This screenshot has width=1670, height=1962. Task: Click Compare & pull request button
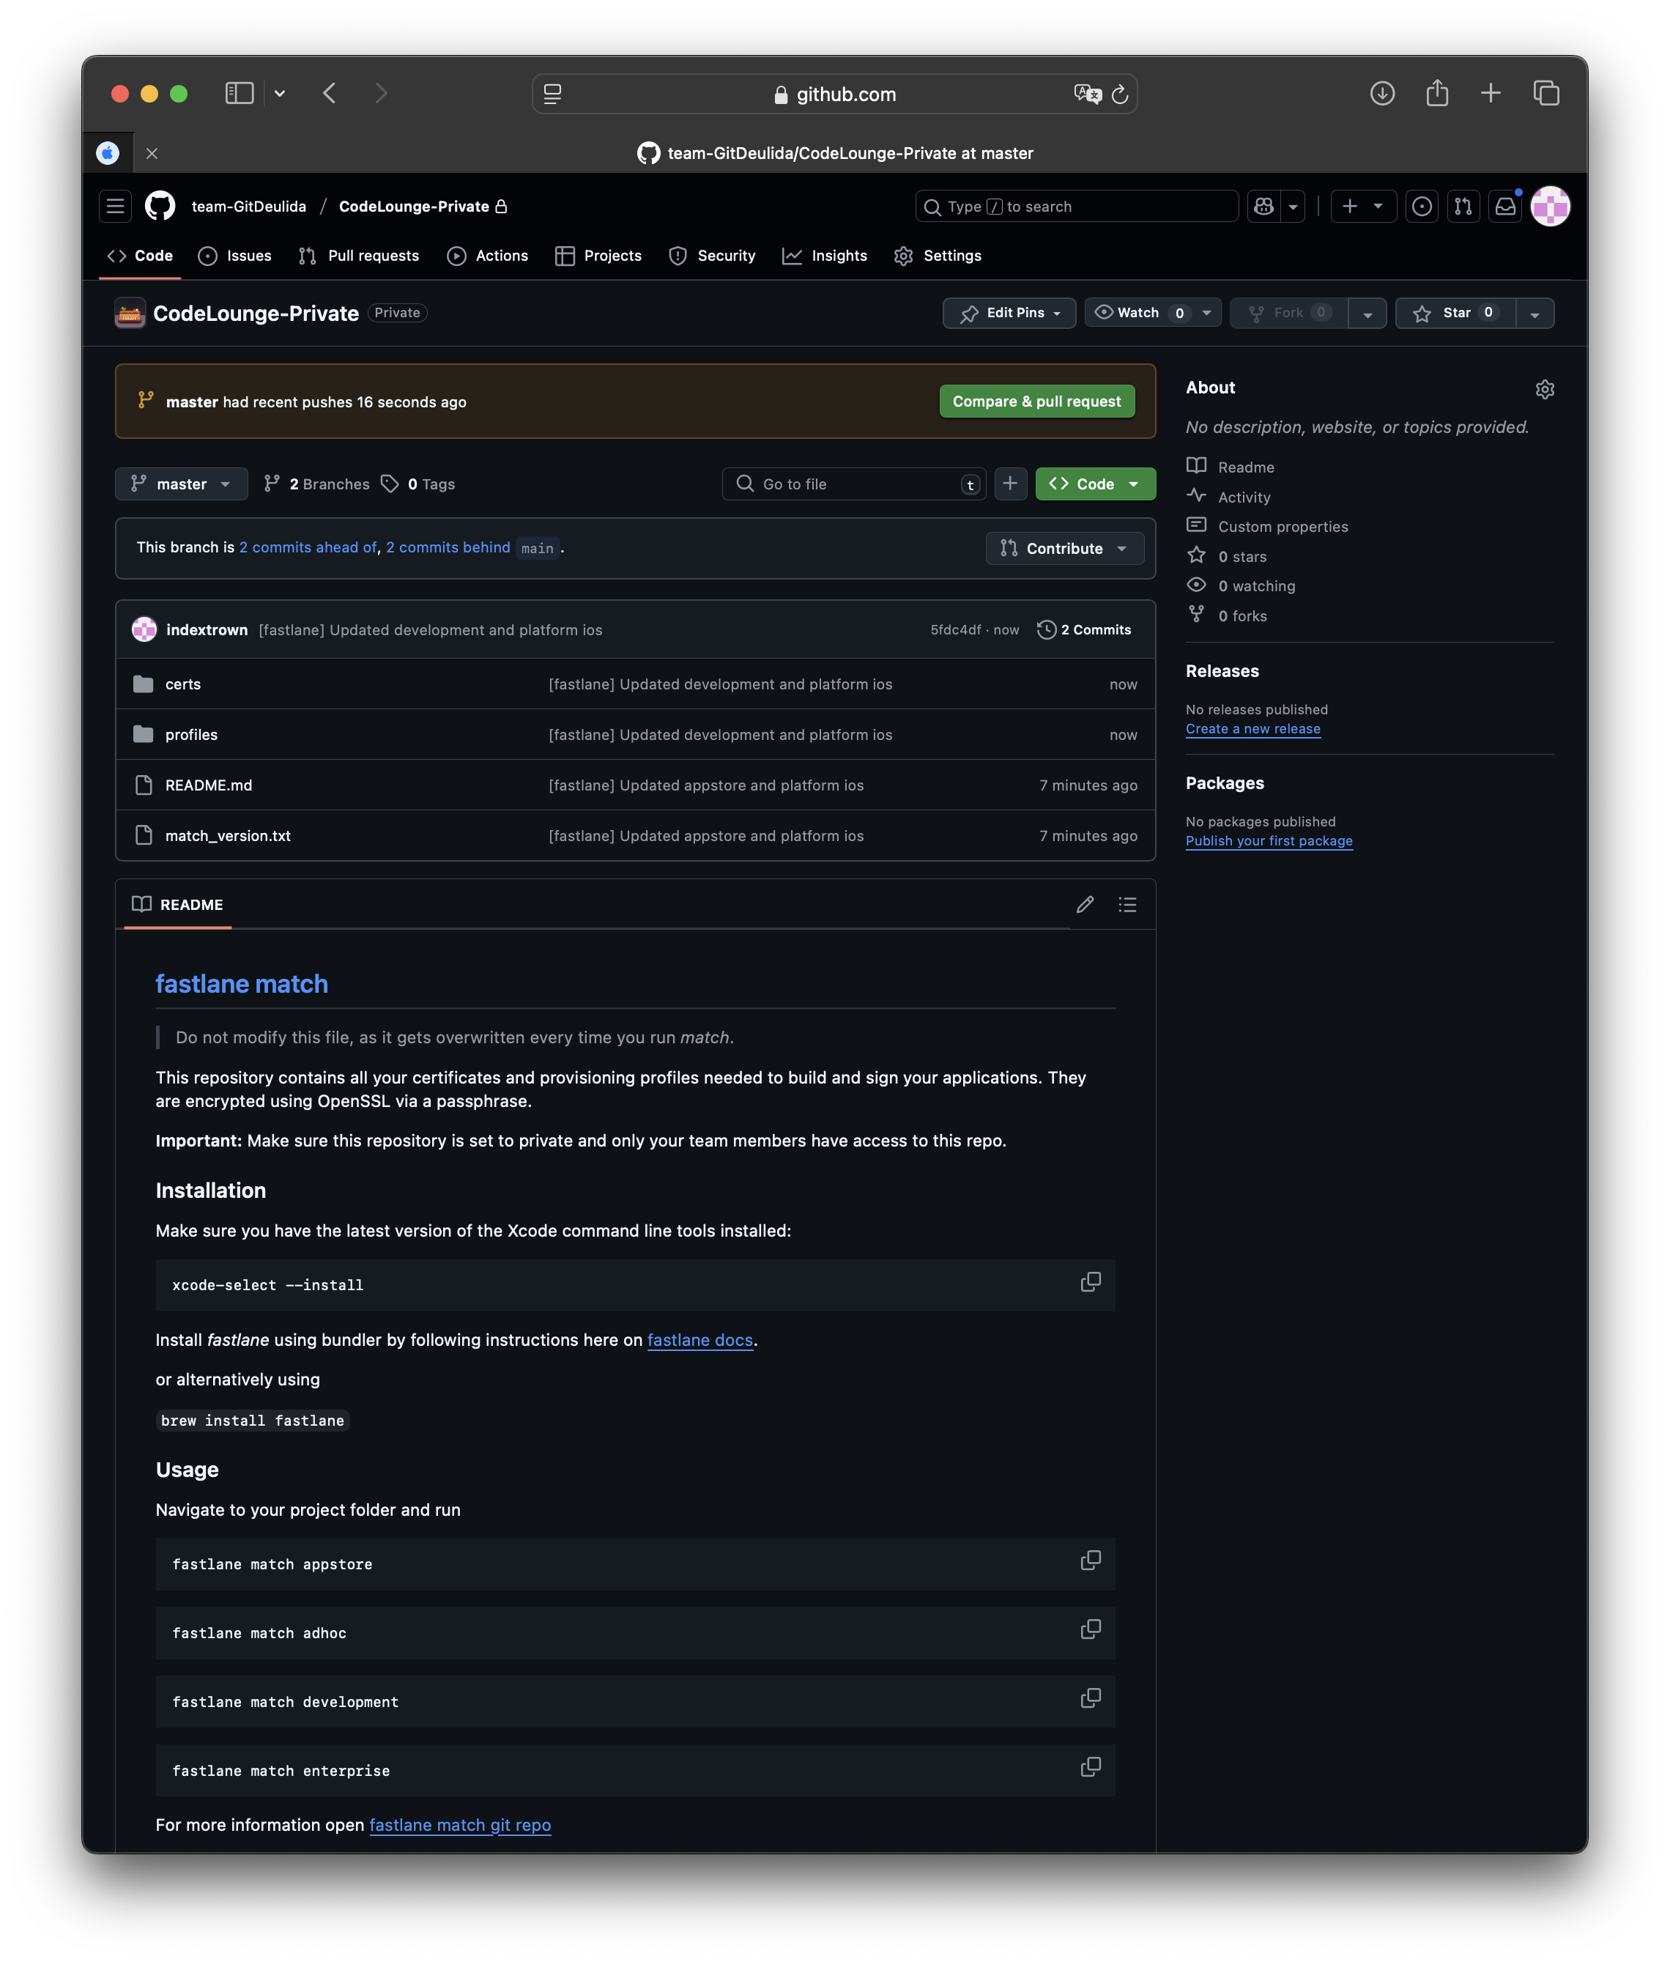tap(1036, 401)
